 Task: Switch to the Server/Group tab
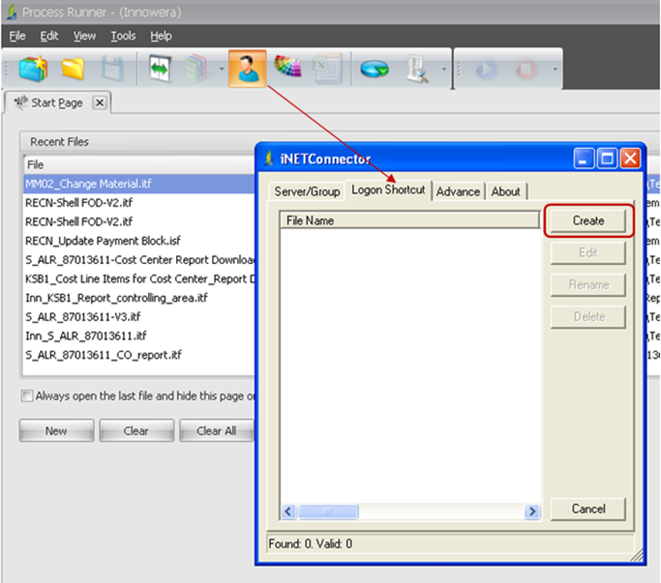(306, 191)
